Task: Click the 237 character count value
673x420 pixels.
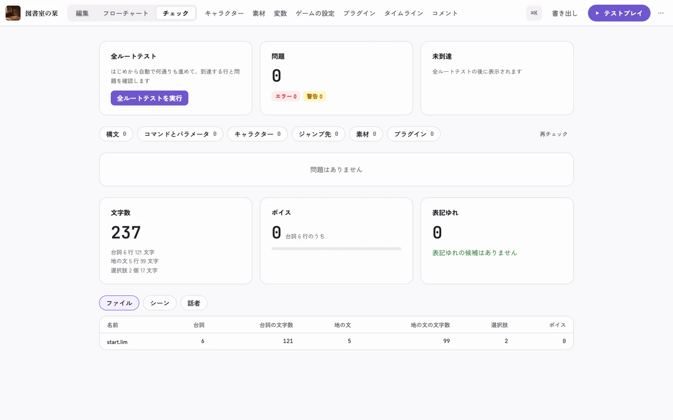Action: (x=126, y=233)
